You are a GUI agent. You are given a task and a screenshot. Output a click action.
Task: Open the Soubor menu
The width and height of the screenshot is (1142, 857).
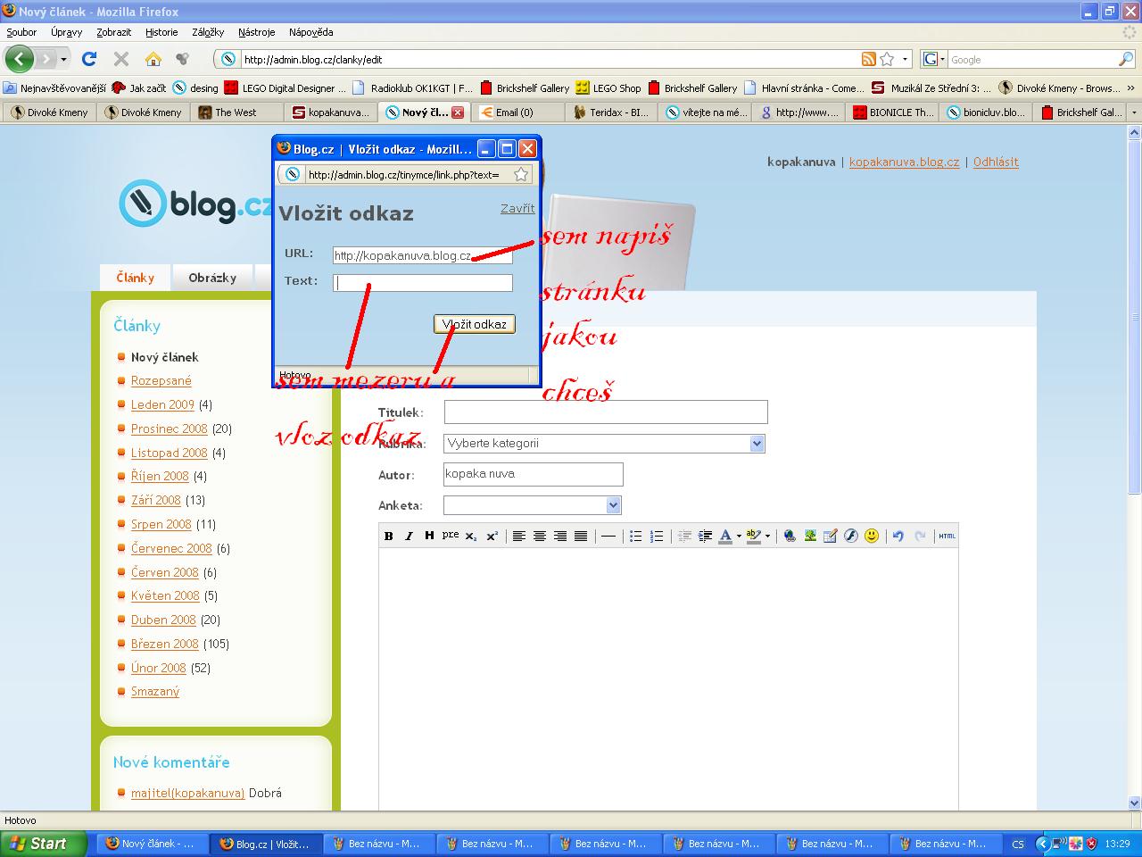[21, 32]
